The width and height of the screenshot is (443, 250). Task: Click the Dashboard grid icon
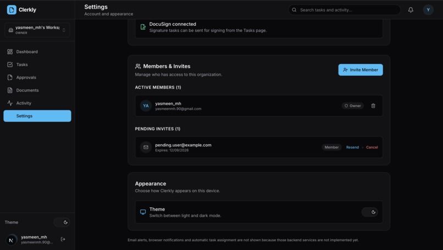coord(10,52)
